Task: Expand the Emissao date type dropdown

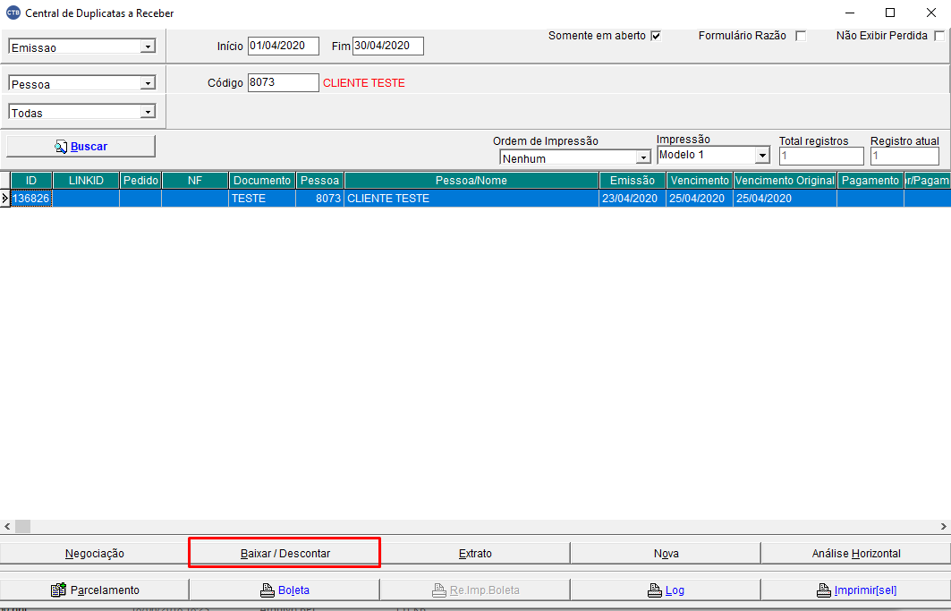Action: coord(148,47)
